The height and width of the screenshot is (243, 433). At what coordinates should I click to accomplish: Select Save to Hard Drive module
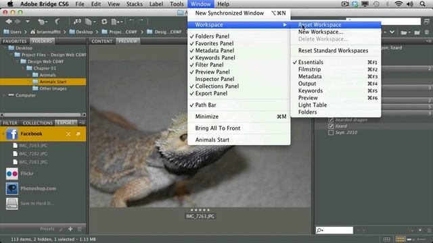tap(30, 204)
